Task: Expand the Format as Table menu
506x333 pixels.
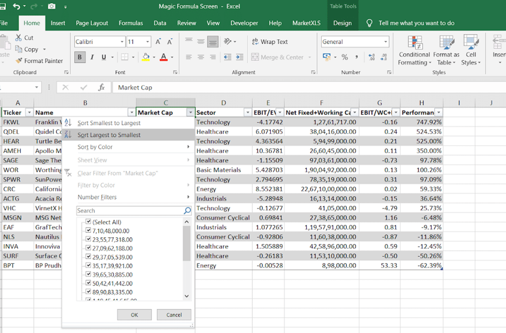Action: point(446,51)
